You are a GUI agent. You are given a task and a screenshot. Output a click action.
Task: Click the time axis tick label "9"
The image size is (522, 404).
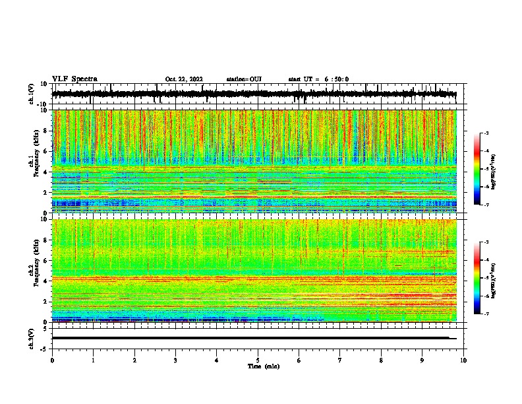pyautogui.click(x=422, y=360)
